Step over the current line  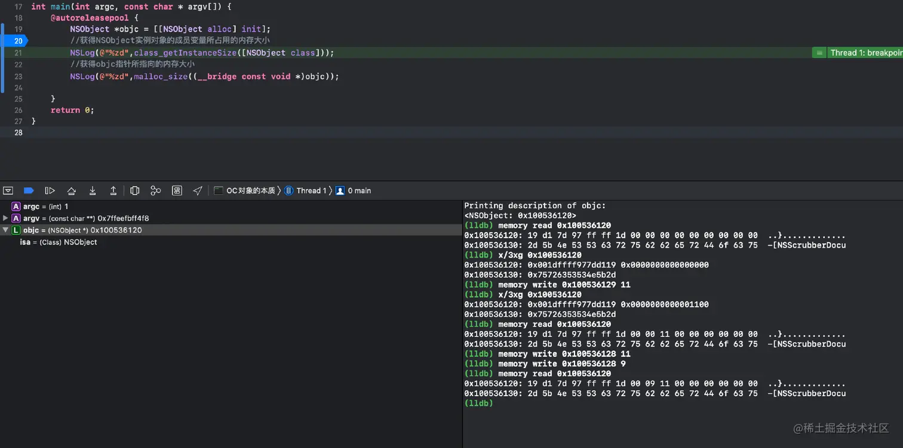tap(71, 191)
